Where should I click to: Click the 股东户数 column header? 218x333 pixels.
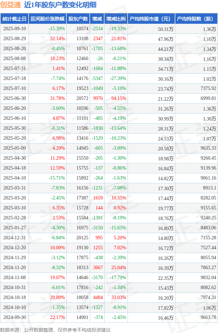[x=78, y=19]
